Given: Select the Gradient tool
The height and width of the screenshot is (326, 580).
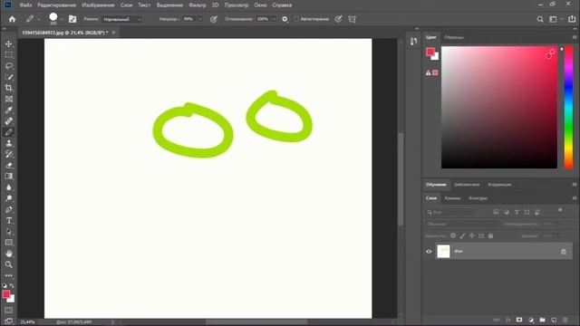Looking at the screenshot, I should (x=9, y=177).
